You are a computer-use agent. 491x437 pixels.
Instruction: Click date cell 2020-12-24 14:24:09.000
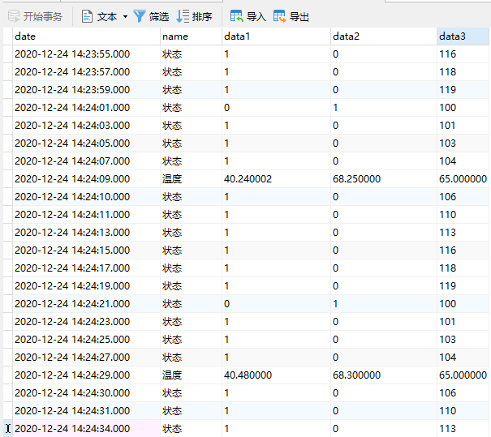click(72, 179)
